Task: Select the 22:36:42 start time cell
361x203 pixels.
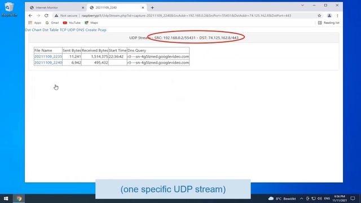Action: [118, 56]
